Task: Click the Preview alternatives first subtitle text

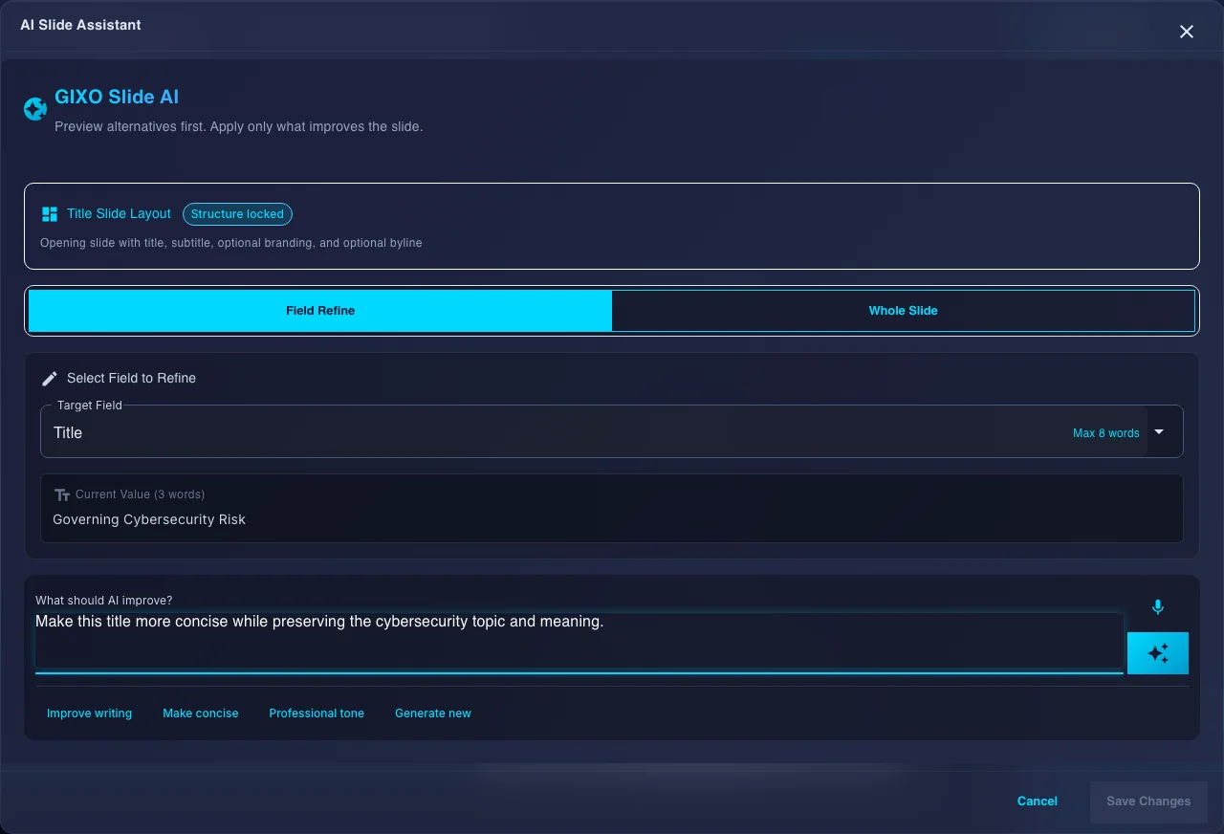Action: [x=238, y=126]
